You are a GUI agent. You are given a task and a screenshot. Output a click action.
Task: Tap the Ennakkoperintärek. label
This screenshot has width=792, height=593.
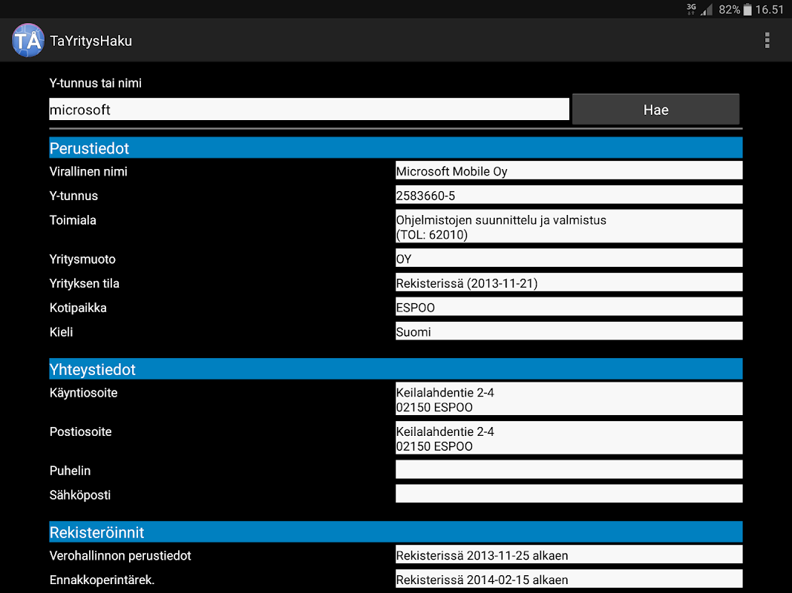(102, 580)
